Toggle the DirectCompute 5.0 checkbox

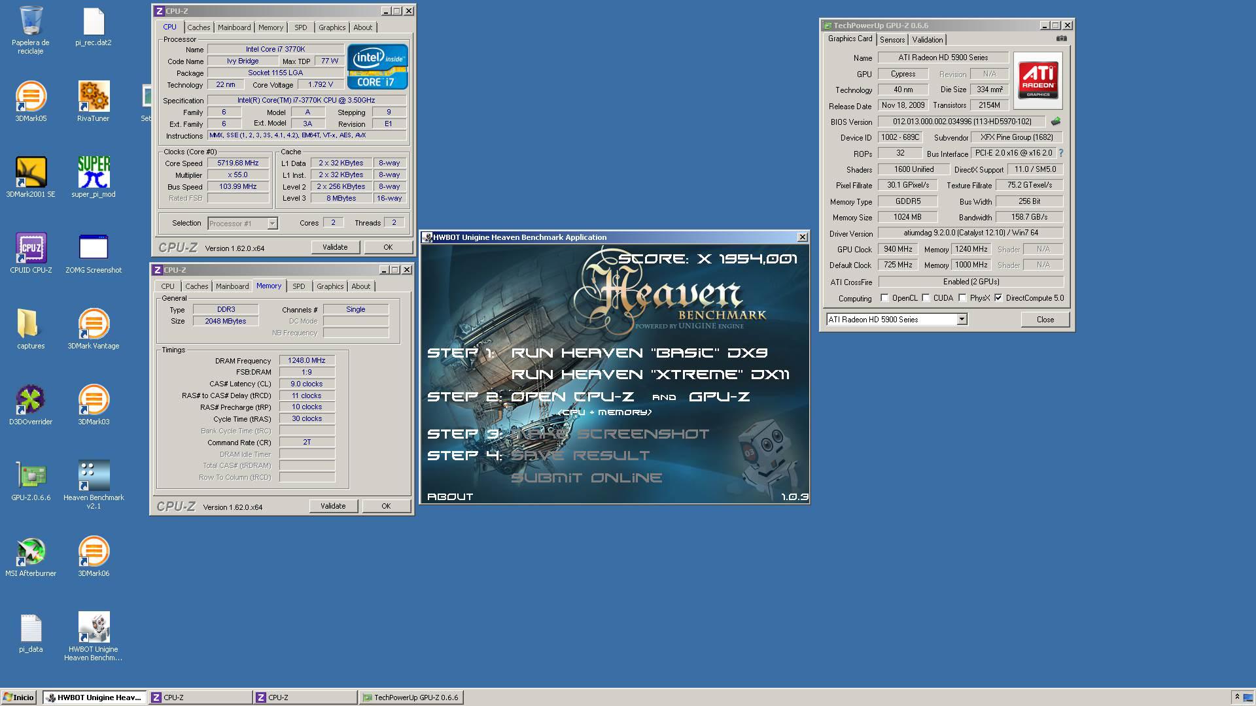pos(998,298)
